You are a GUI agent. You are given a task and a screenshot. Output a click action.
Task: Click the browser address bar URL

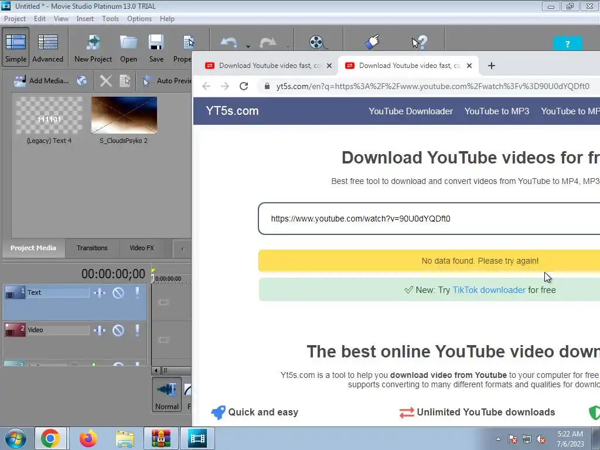tap(432, 86)
